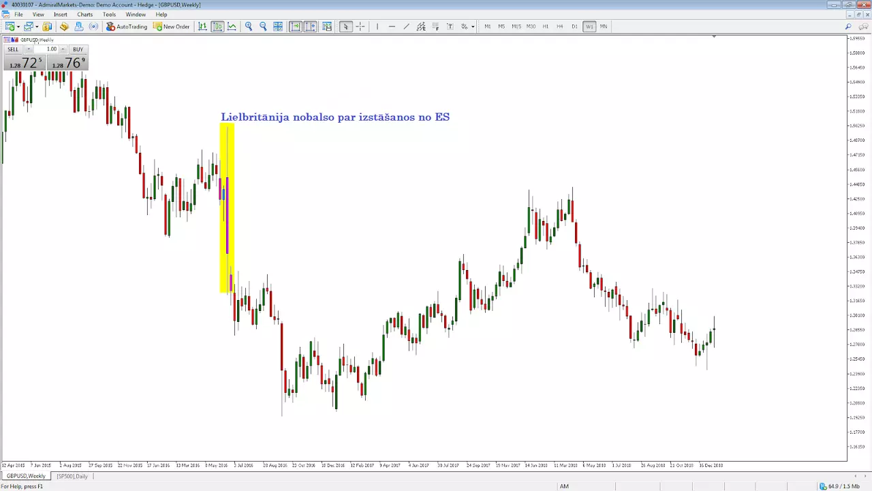872x491 pixels.
Task: Open the Navigator folder icon
Action: [x=64, y=27]
